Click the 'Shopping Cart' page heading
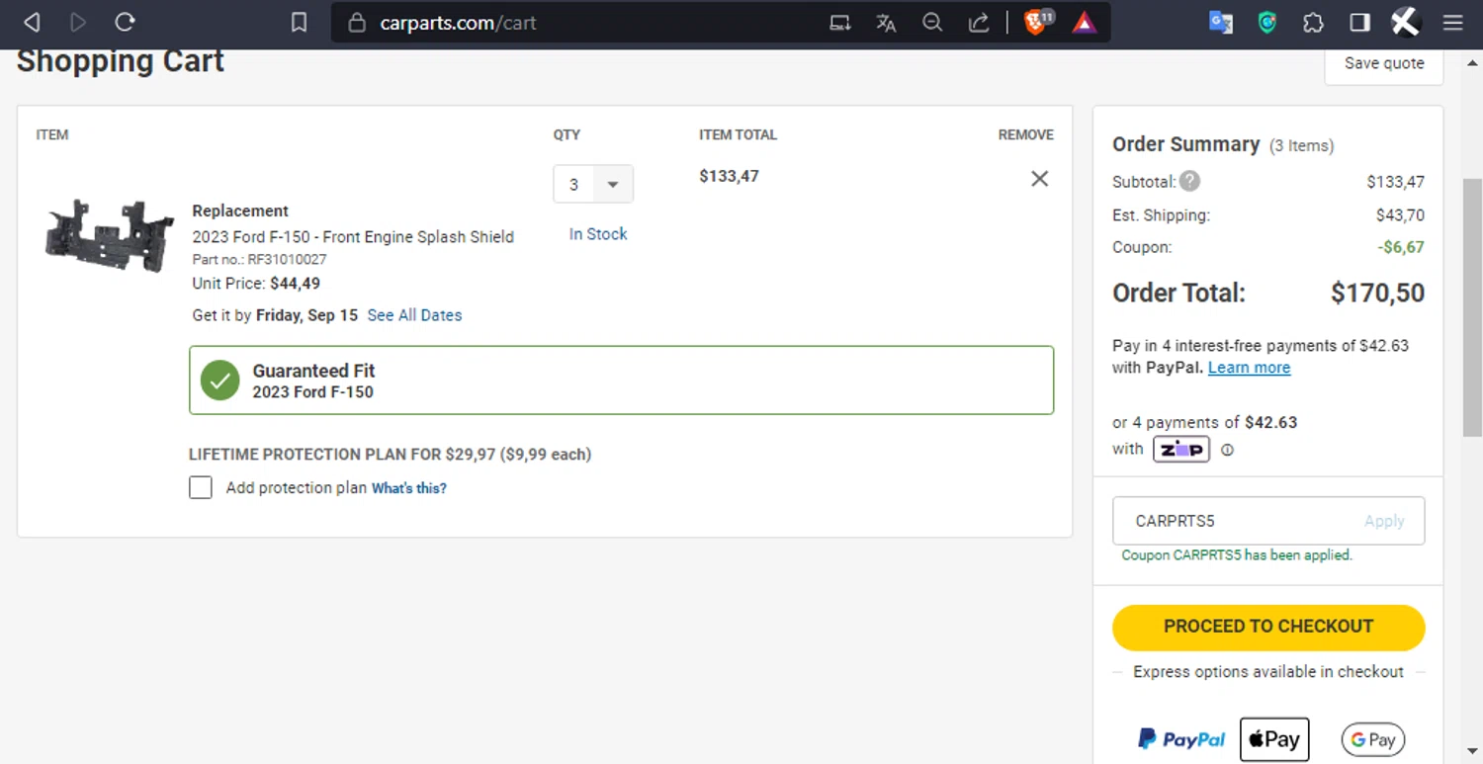 (x=121, y=61)
